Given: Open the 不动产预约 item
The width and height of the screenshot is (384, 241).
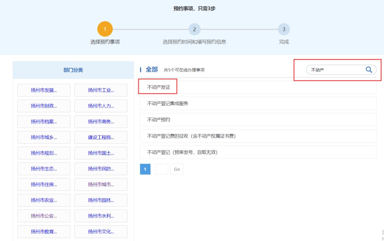Looking at the screenshot, I should pyautogui.click(x=159, y=120).
